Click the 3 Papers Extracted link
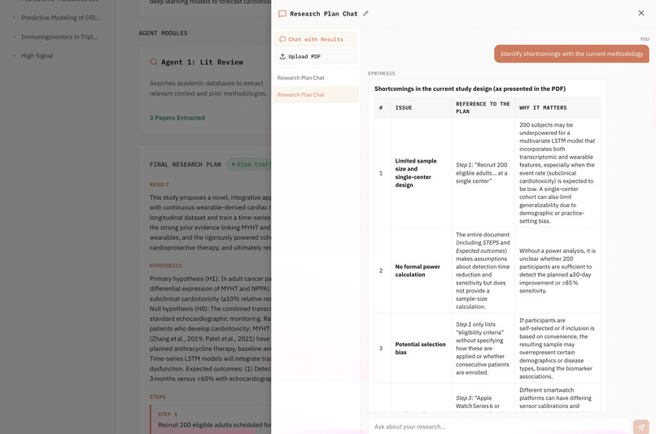656x434 pixels. [x=177, y=118]
